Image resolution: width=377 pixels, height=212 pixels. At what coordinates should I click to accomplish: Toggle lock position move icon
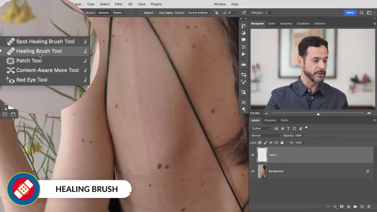click(271, 143)
